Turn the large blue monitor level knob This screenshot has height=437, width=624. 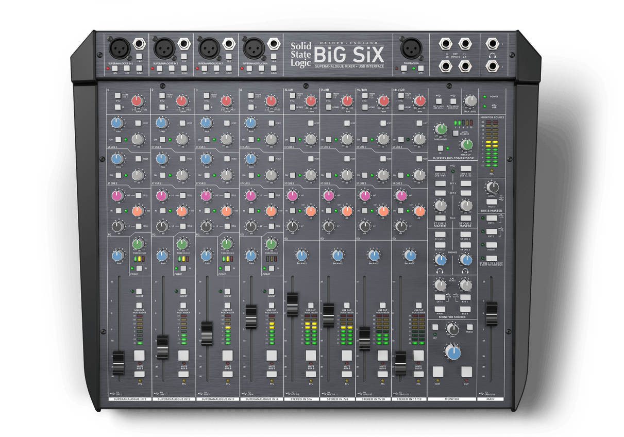coord(453,352)
